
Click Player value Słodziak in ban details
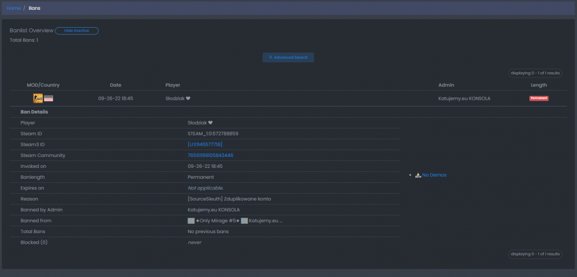click(200, 123)
